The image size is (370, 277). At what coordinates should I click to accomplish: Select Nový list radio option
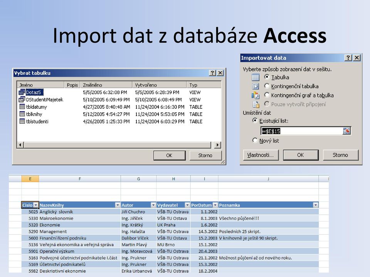tap(255, 140)
